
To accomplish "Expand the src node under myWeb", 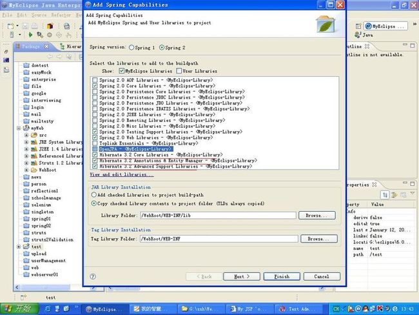I will click(26, 135).
